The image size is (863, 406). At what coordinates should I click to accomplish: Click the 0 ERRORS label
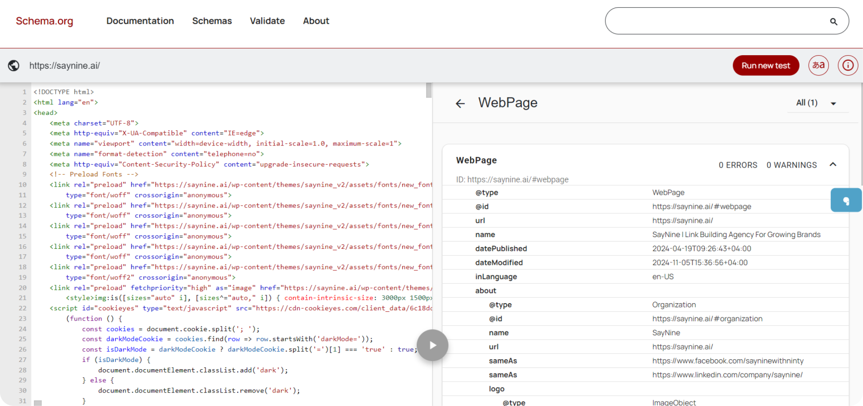[738, 165]
